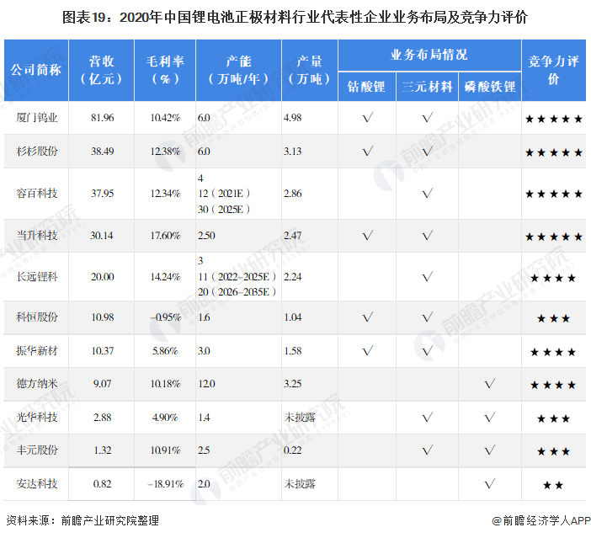This screenshot has width=591, height=538.
Task: Click five-star rating for 厦门钨业
Action: pyautogui.click(x=554, y=120)
